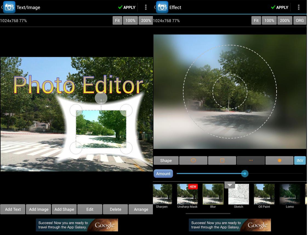Toggle the INV invert button
The height and width of the screenshot is (235, 308).
tap(300, 160)
